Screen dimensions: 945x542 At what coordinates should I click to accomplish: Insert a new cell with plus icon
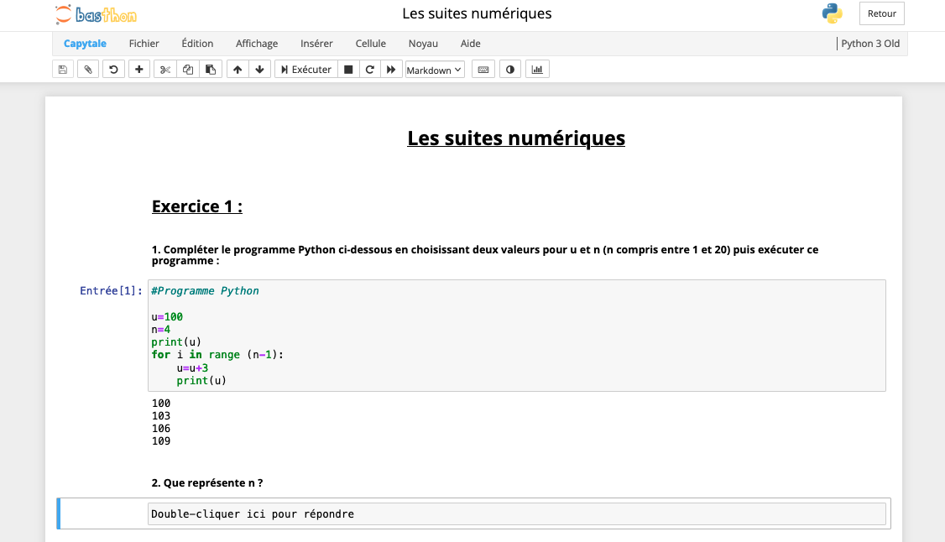138,70
